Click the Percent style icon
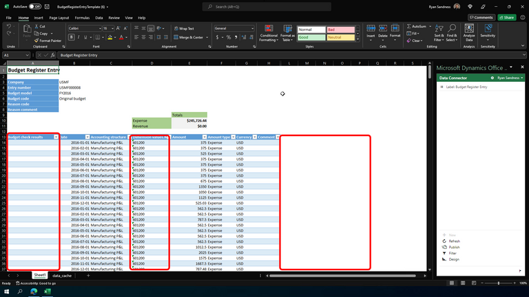Image resolution: width=529 pixels, height=297 pixels. tap(229, 37)
